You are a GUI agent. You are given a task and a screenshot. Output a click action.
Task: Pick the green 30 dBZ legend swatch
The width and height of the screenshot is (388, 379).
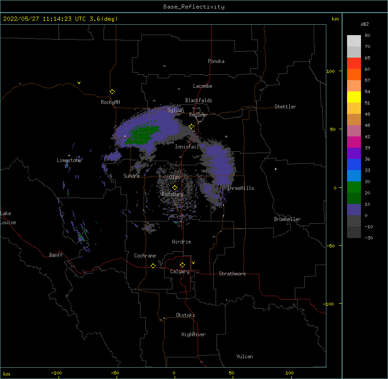coord(354,187)
